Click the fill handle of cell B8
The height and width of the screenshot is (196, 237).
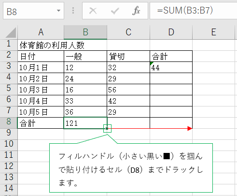pyautogui.click(x=107, y=129)
